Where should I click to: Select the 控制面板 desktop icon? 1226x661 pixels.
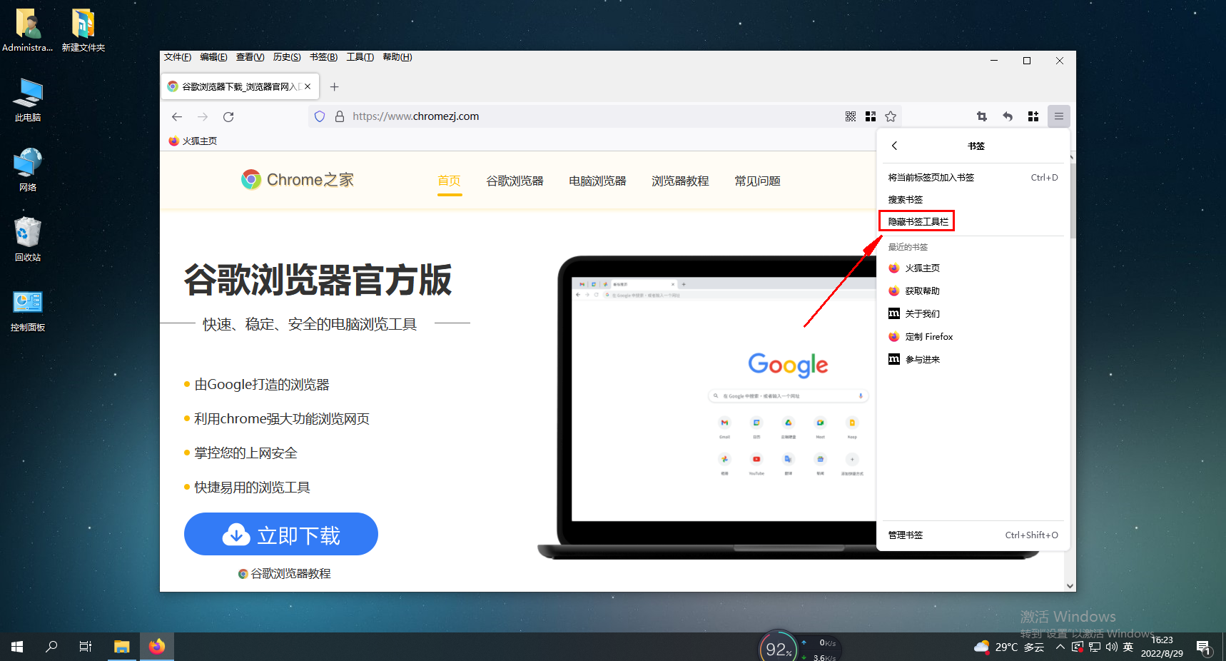(28, 310)
